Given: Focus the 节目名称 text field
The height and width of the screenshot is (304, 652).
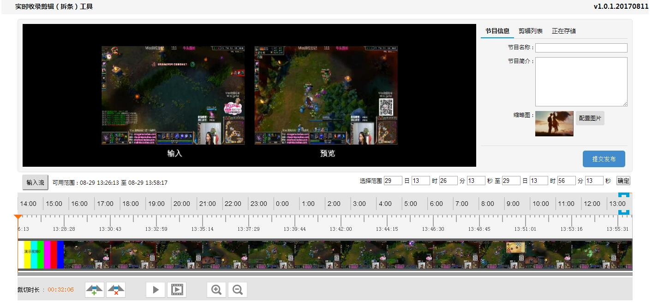Looking at the screenshot, I should [x=581, y=48].
